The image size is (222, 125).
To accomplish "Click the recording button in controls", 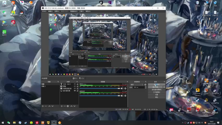I will click(155, 87).
